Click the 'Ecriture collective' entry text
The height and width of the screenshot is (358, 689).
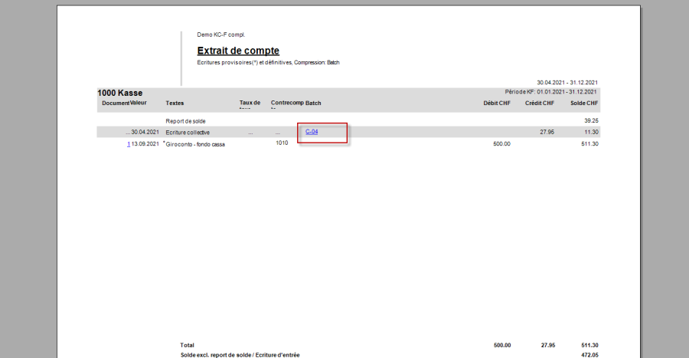pos(188,133)
